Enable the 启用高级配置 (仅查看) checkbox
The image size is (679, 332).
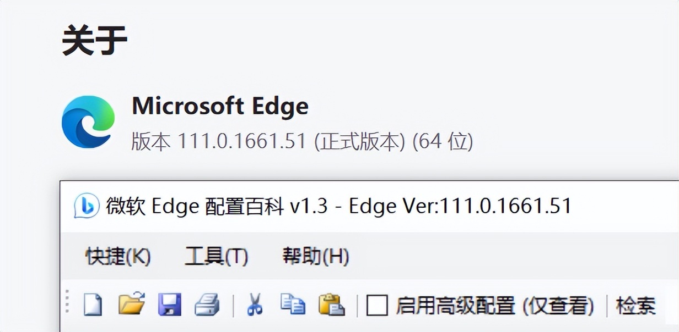click(378, 305)
